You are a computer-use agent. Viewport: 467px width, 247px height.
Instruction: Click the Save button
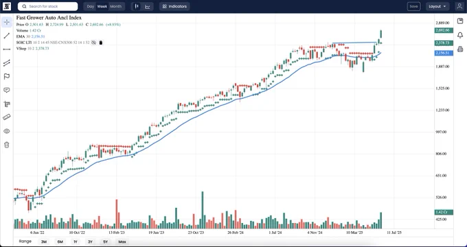413,6
